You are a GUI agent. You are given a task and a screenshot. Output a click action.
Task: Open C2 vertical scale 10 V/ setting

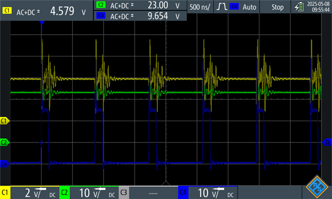(x=94, y=193)
